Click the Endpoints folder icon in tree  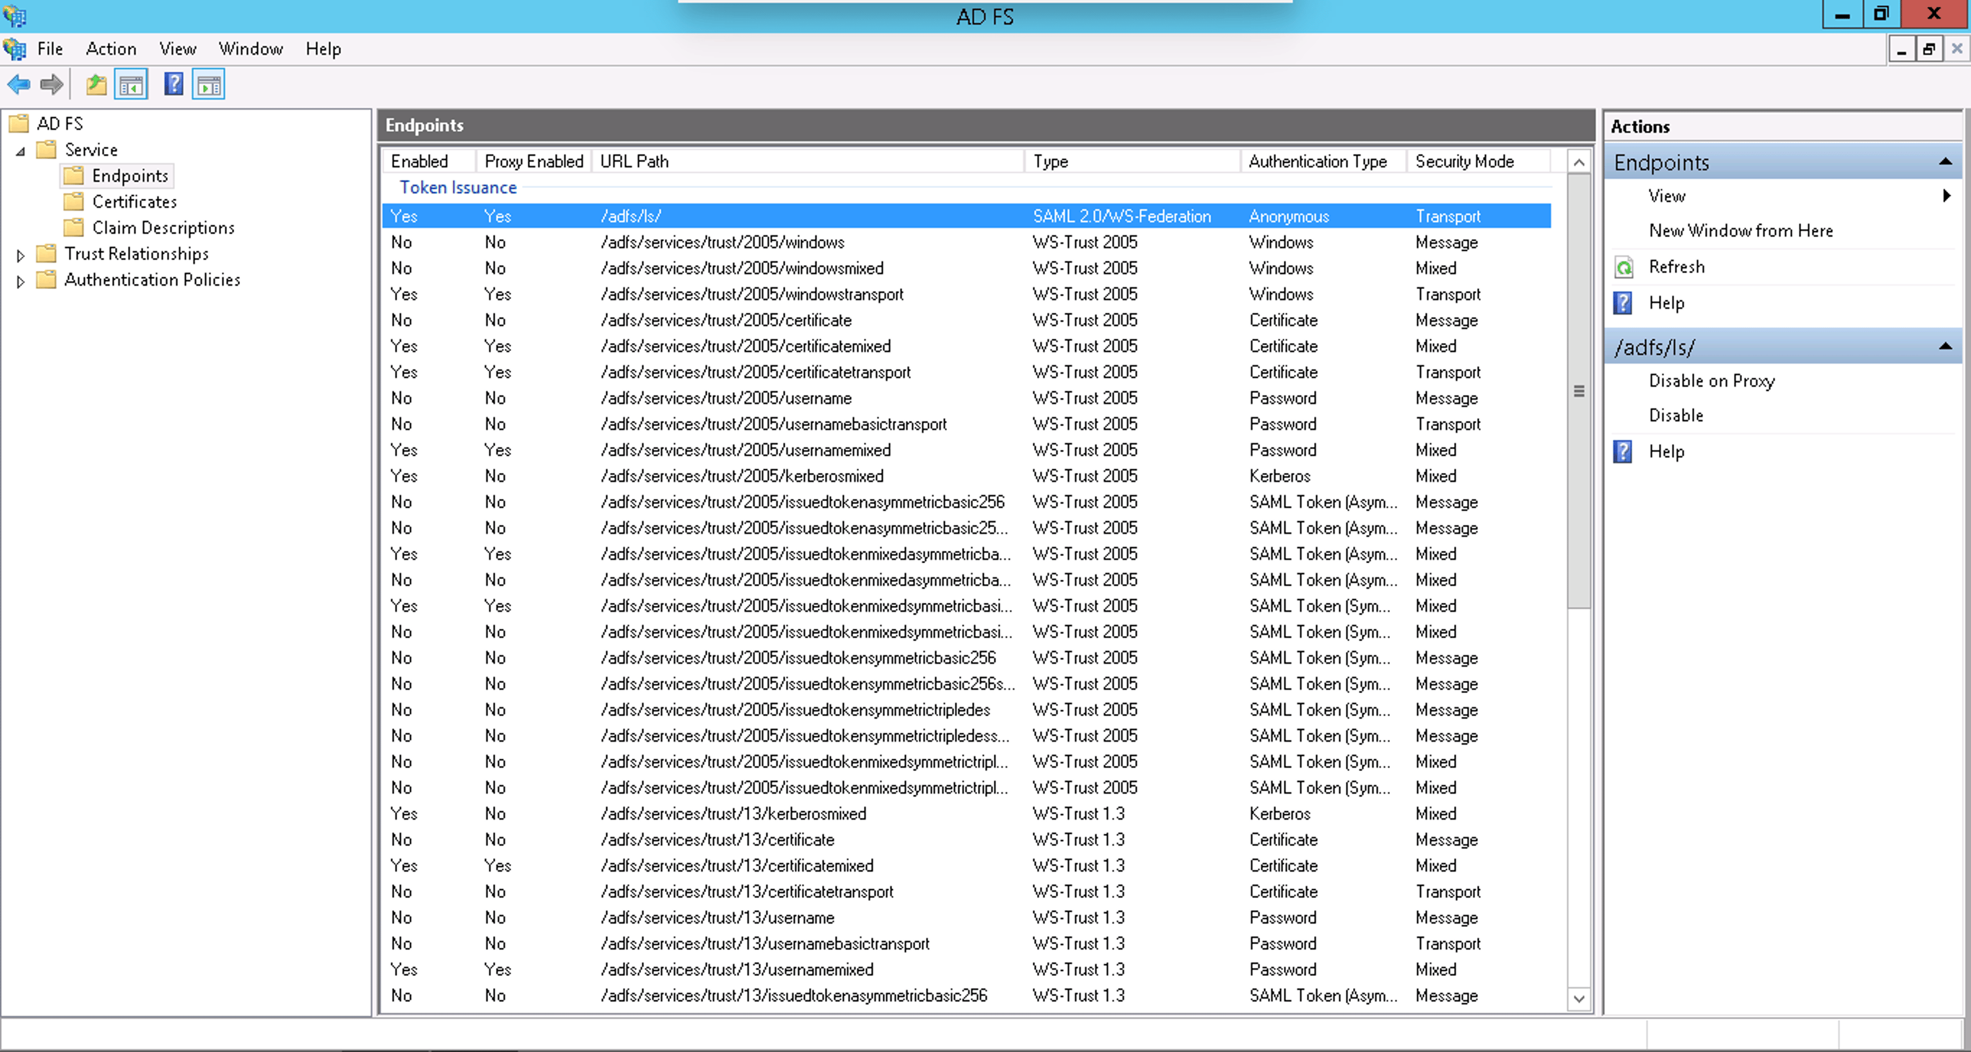74,176
